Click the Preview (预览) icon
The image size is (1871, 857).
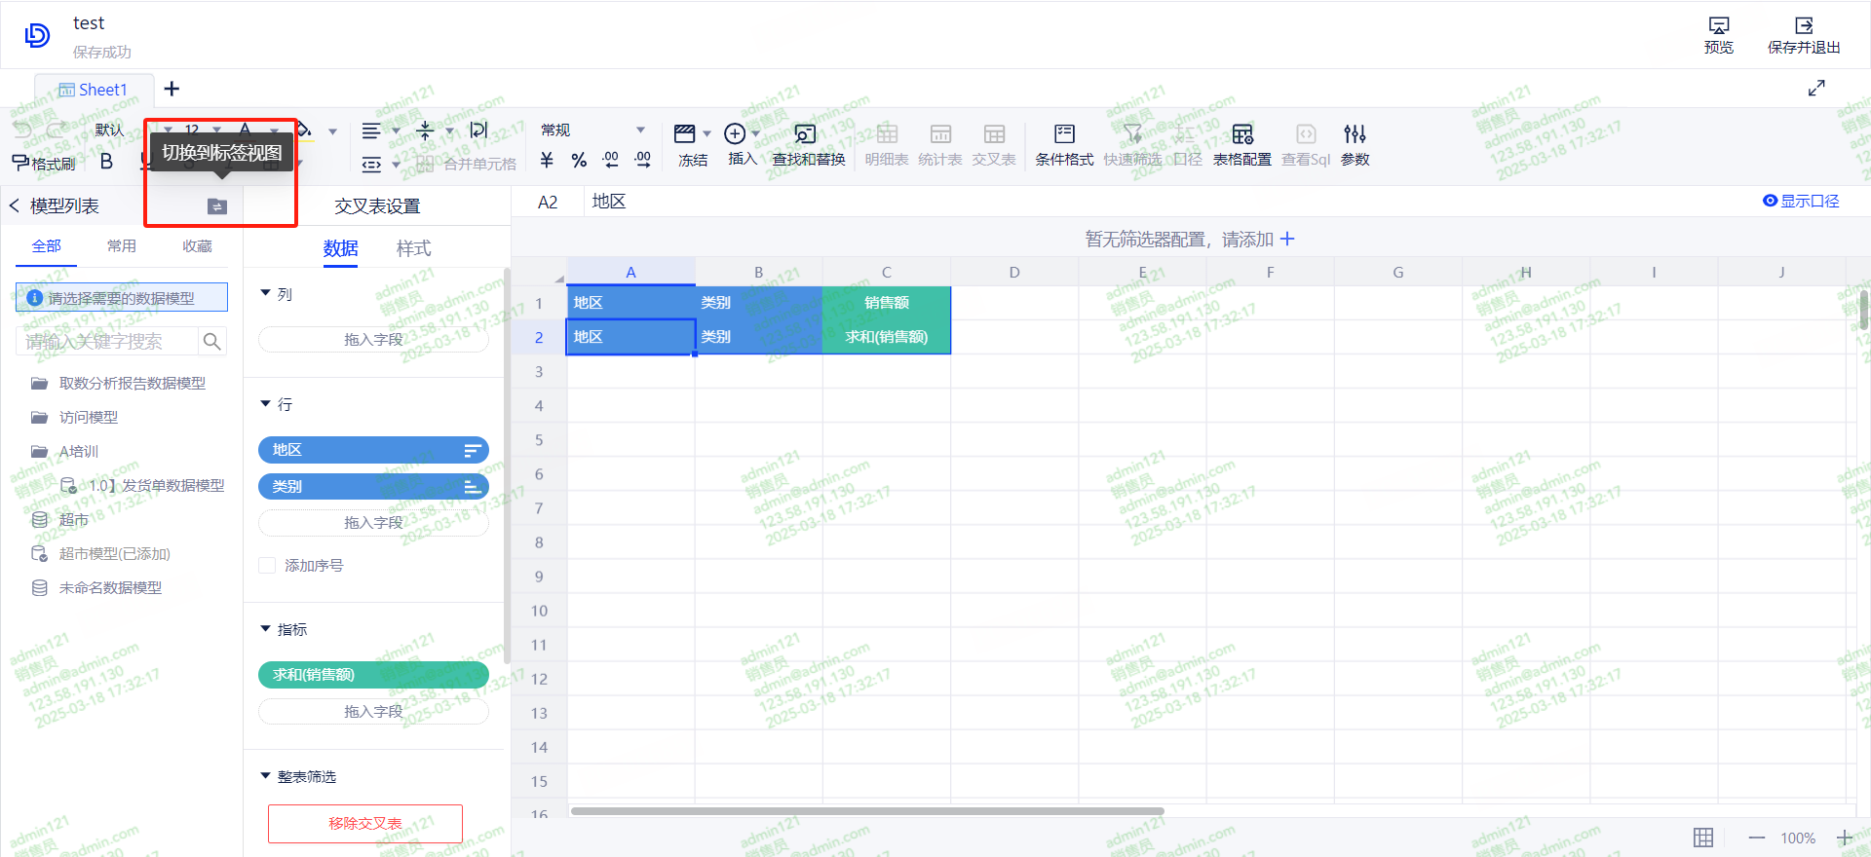pyautogui.click(x=1718, y=35)
